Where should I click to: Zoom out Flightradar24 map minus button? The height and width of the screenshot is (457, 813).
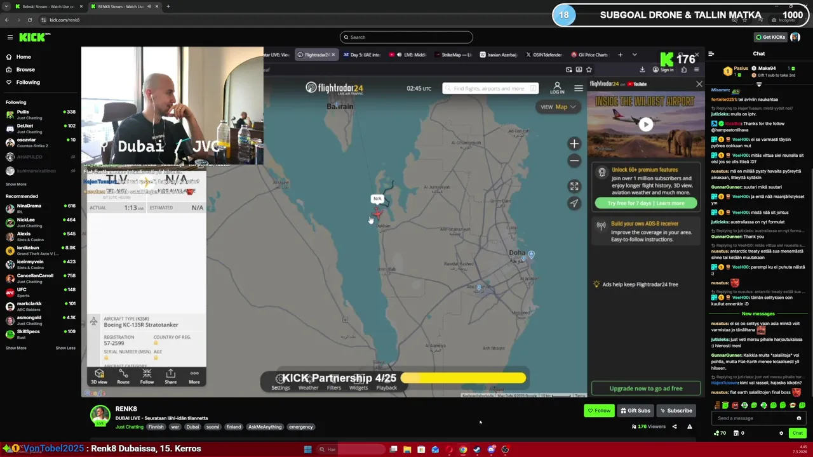coord(574,161)
